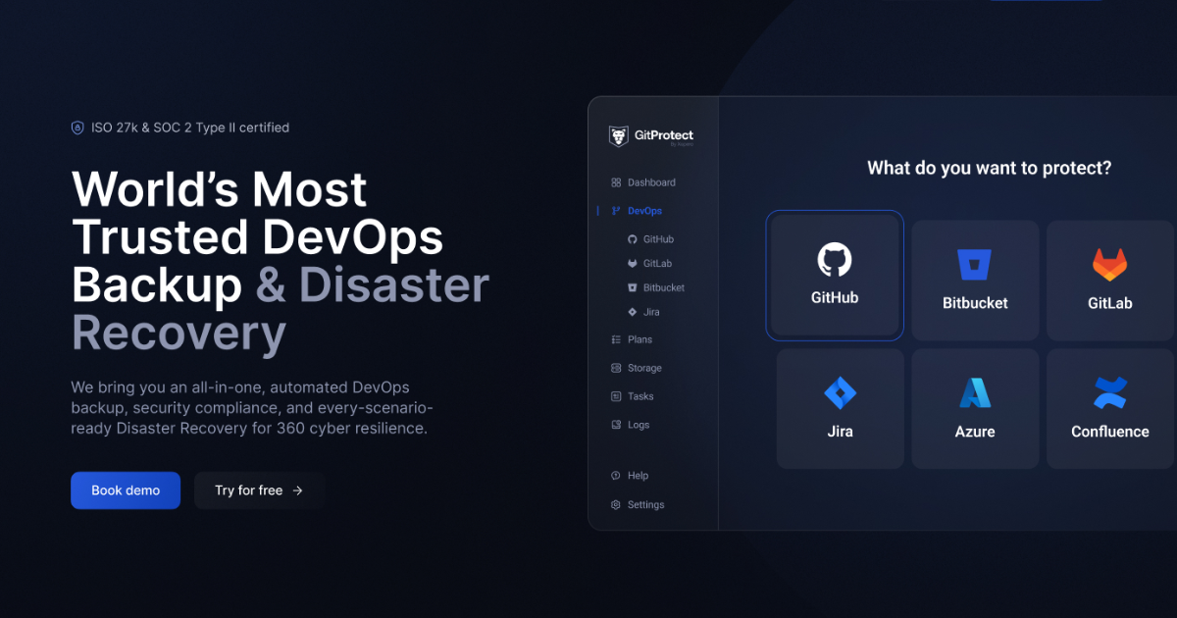Click the GitLab fox icon in sidebar
The height and width of the screenshot is (618, 1177).
633,264
